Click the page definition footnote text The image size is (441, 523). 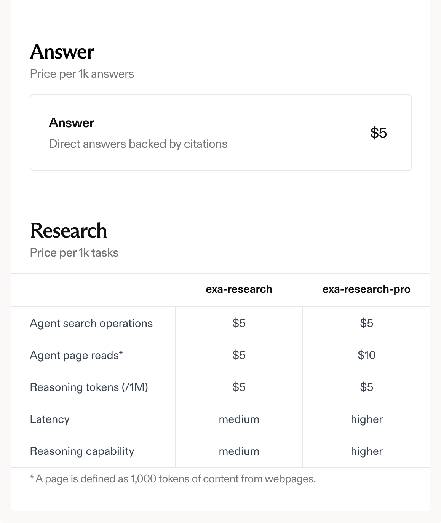pos(173,479)
